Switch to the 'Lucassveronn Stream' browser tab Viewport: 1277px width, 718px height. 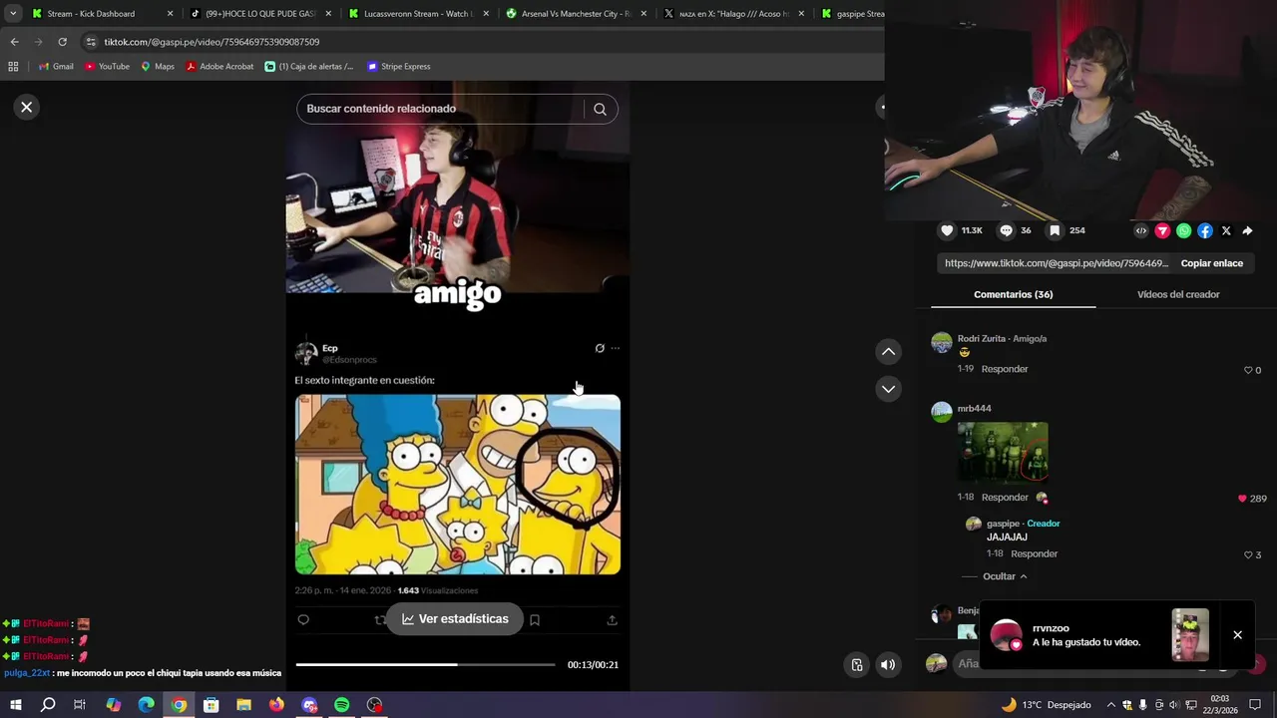[418, 14]
